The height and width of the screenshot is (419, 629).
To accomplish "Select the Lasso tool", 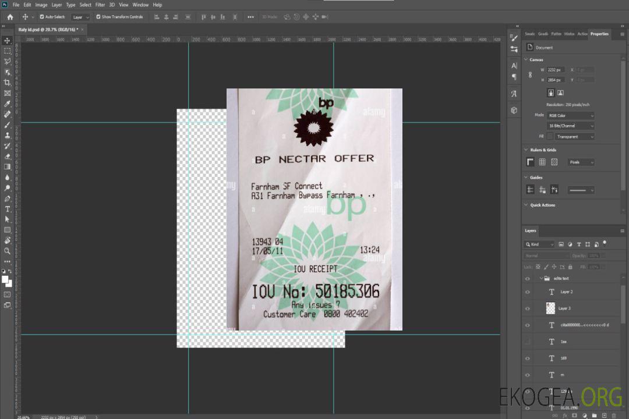I will pos(7,61).
